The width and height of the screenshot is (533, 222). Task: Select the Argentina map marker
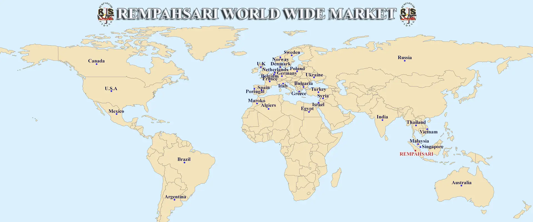[174, 200]
